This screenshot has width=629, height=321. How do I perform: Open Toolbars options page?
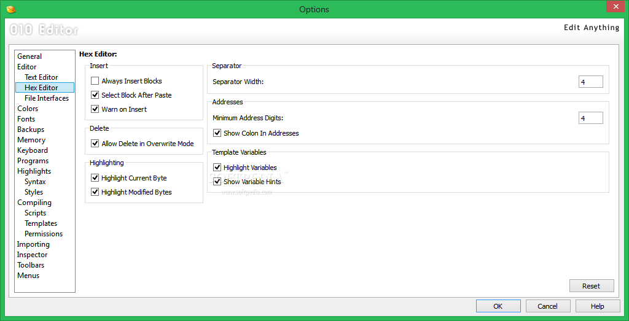31,265
